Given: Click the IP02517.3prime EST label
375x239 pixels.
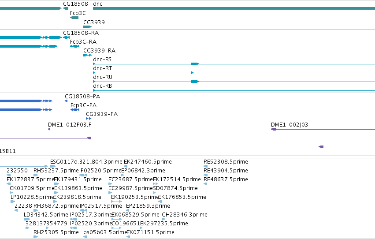Looking at the screenshot, I should pos(91,215).
